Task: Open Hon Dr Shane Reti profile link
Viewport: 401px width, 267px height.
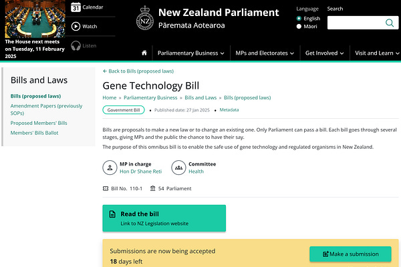Action: point(140,172)
